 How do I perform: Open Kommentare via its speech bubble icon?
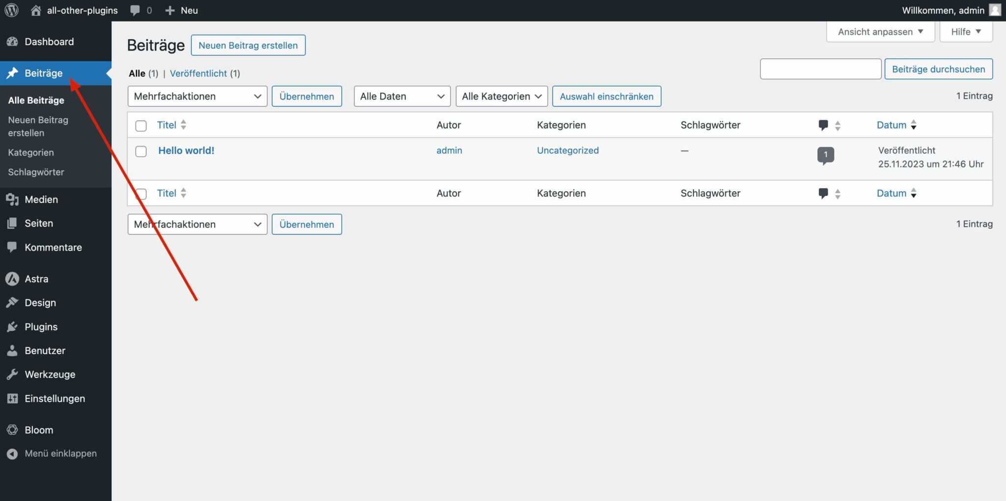(x=12, y=247)
